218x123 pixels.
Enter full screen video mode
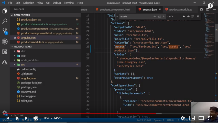tap(210, 118)
